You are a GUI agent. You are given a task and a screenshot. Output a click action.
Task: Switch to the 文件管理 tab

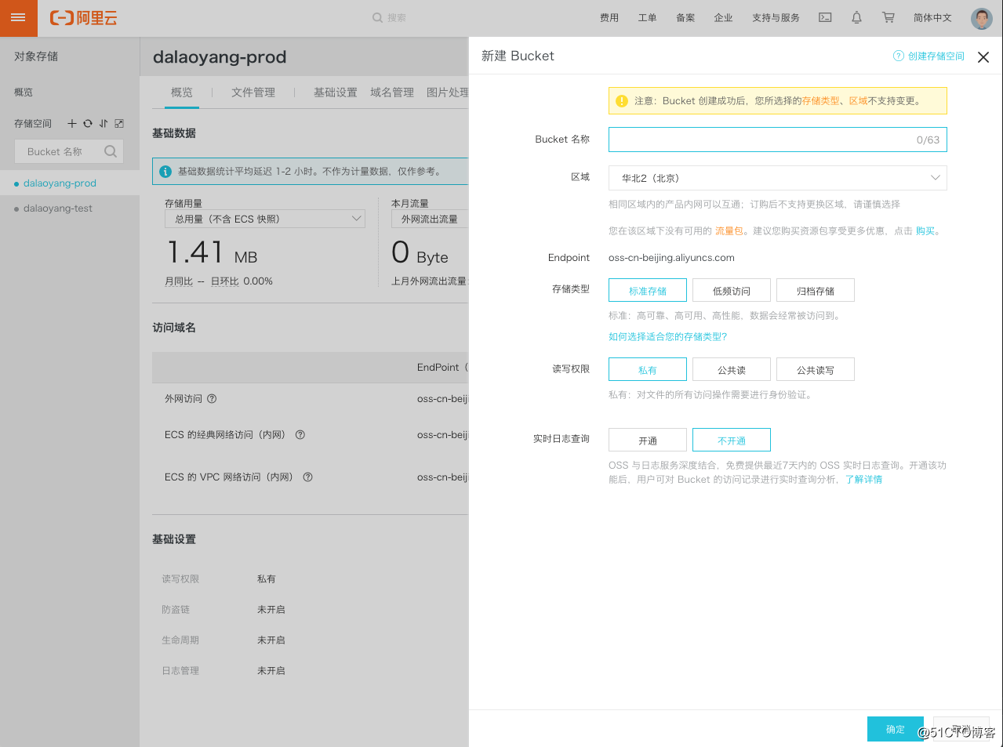253,92
